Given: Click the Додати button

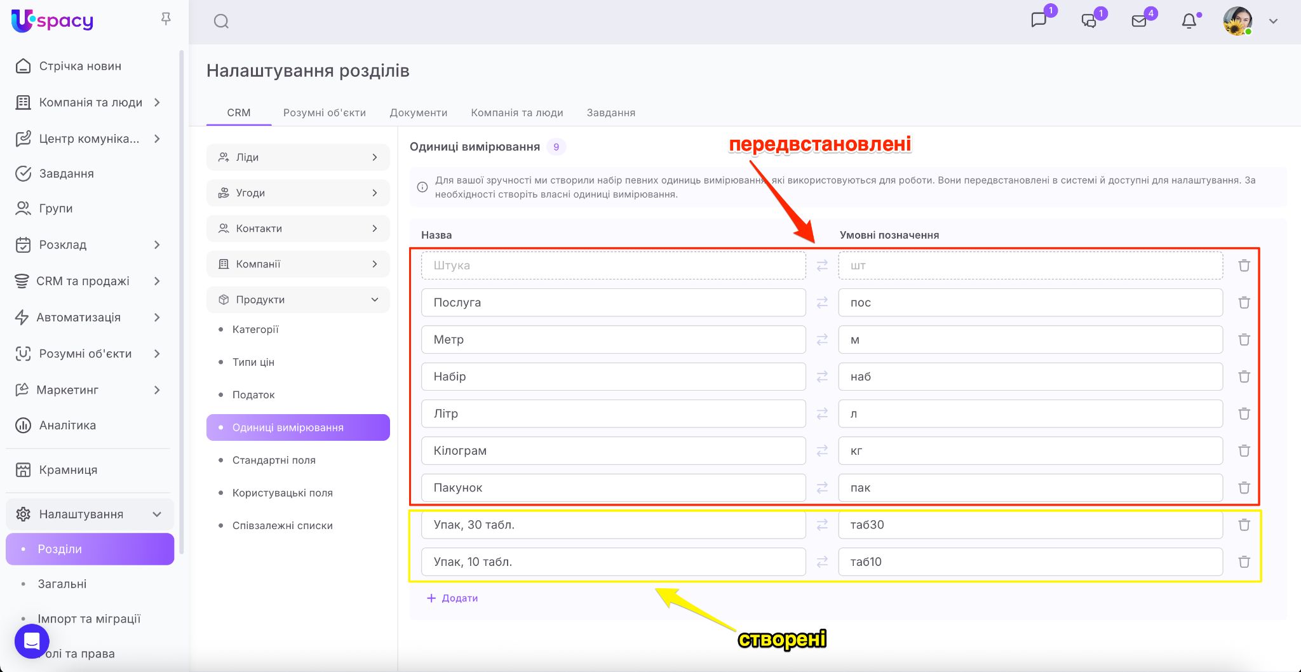Looking at the screenshot, I should click(x=452, y=598).
